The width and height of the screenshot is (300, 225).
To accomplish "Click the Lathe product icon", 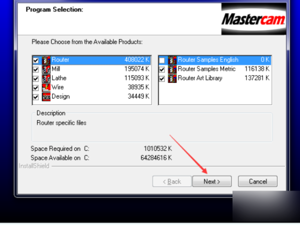I will (x=46, y=78).
